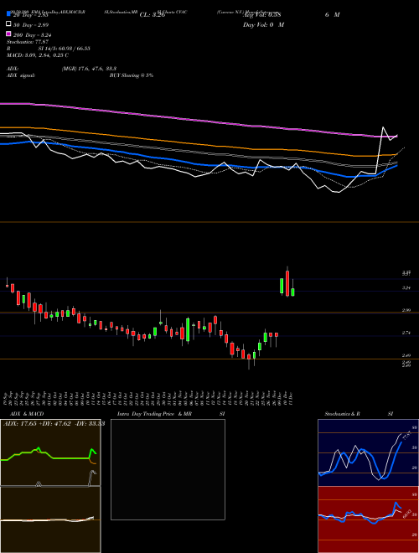Screen dimensions: 419x553
Task: Click the last green candlestick on the chart
Action: 292,292
